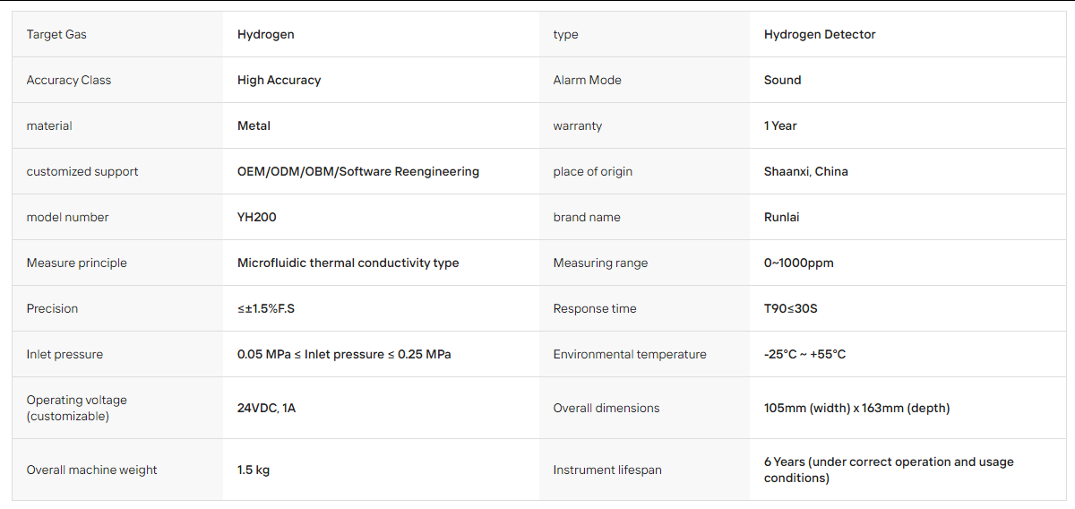Click the 'Overall dimensions' label
Image resolution: width=1075 pixels, height=509 pixels.
click(606, 409)
